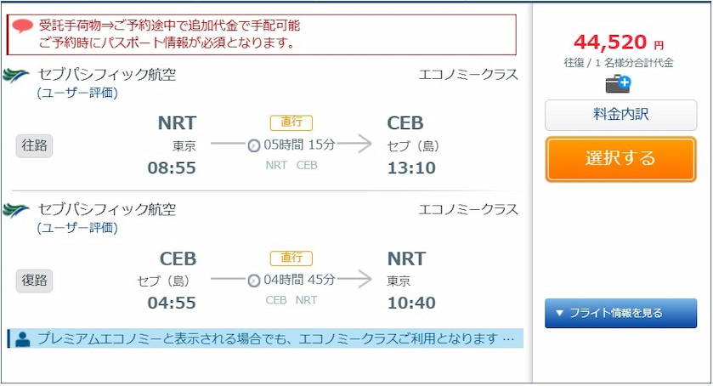Click the person icon in blue notice

coord(22,338)
